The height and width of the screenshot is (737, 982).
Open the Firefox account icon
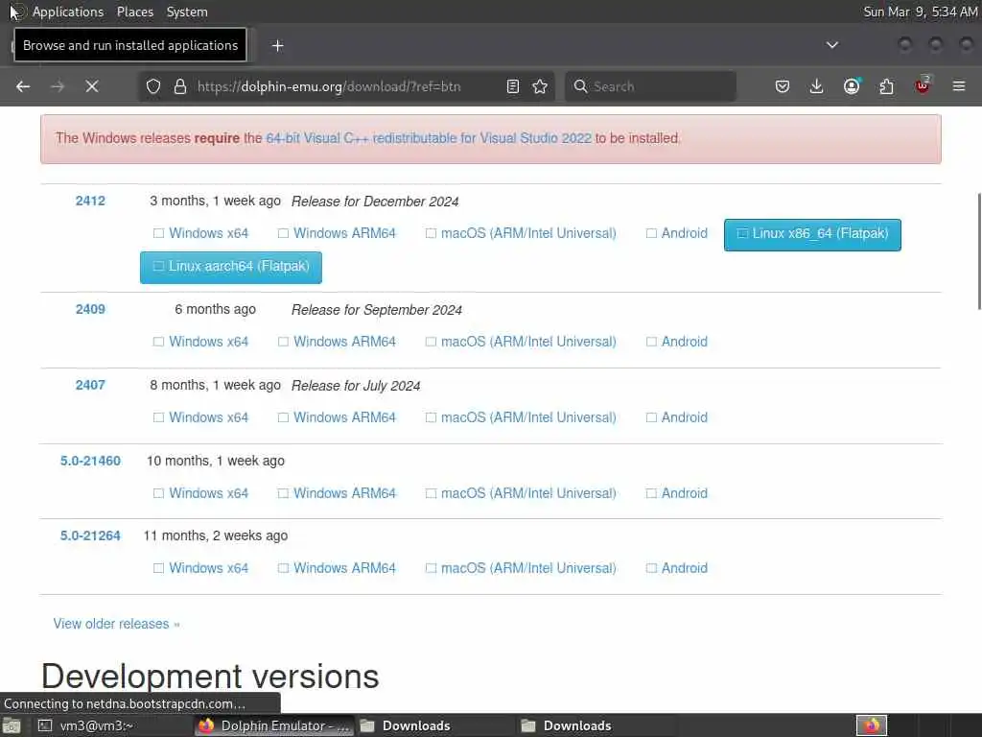[x=852, y=86]
